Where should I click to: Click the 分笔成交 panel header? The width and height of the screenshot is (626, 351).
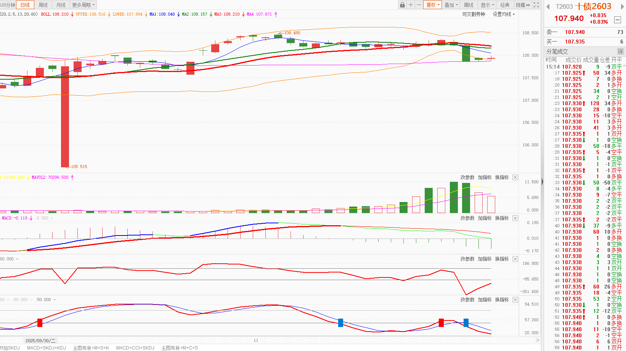point(557,51)
